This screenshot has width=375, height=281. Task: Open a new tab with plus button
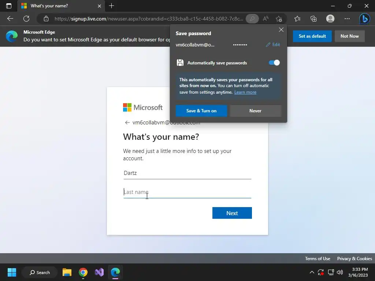(x=111, y=6)
